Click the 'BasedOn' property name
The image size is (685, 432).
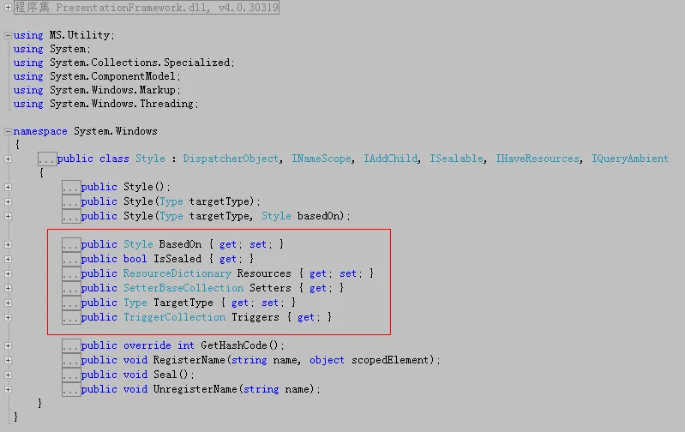180,244
